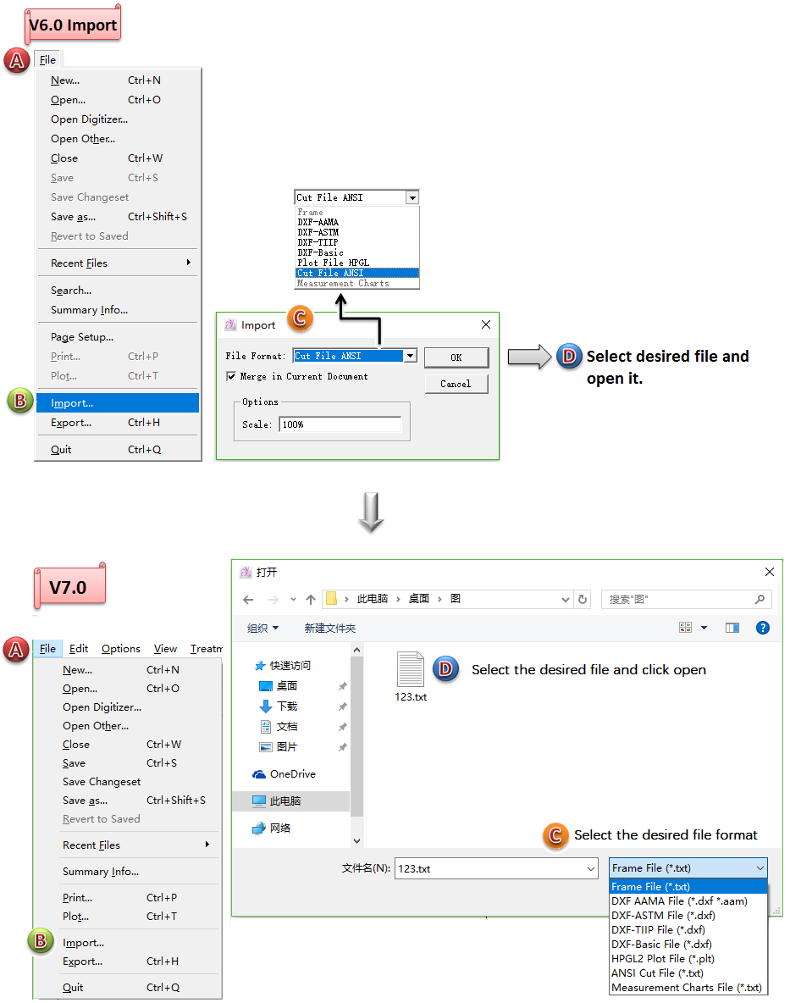The height and width of the screenshot is (1003, 790).
Task: Pick DXF-ASTM in the V6.0 format list
Action: (x=318, y=232)
